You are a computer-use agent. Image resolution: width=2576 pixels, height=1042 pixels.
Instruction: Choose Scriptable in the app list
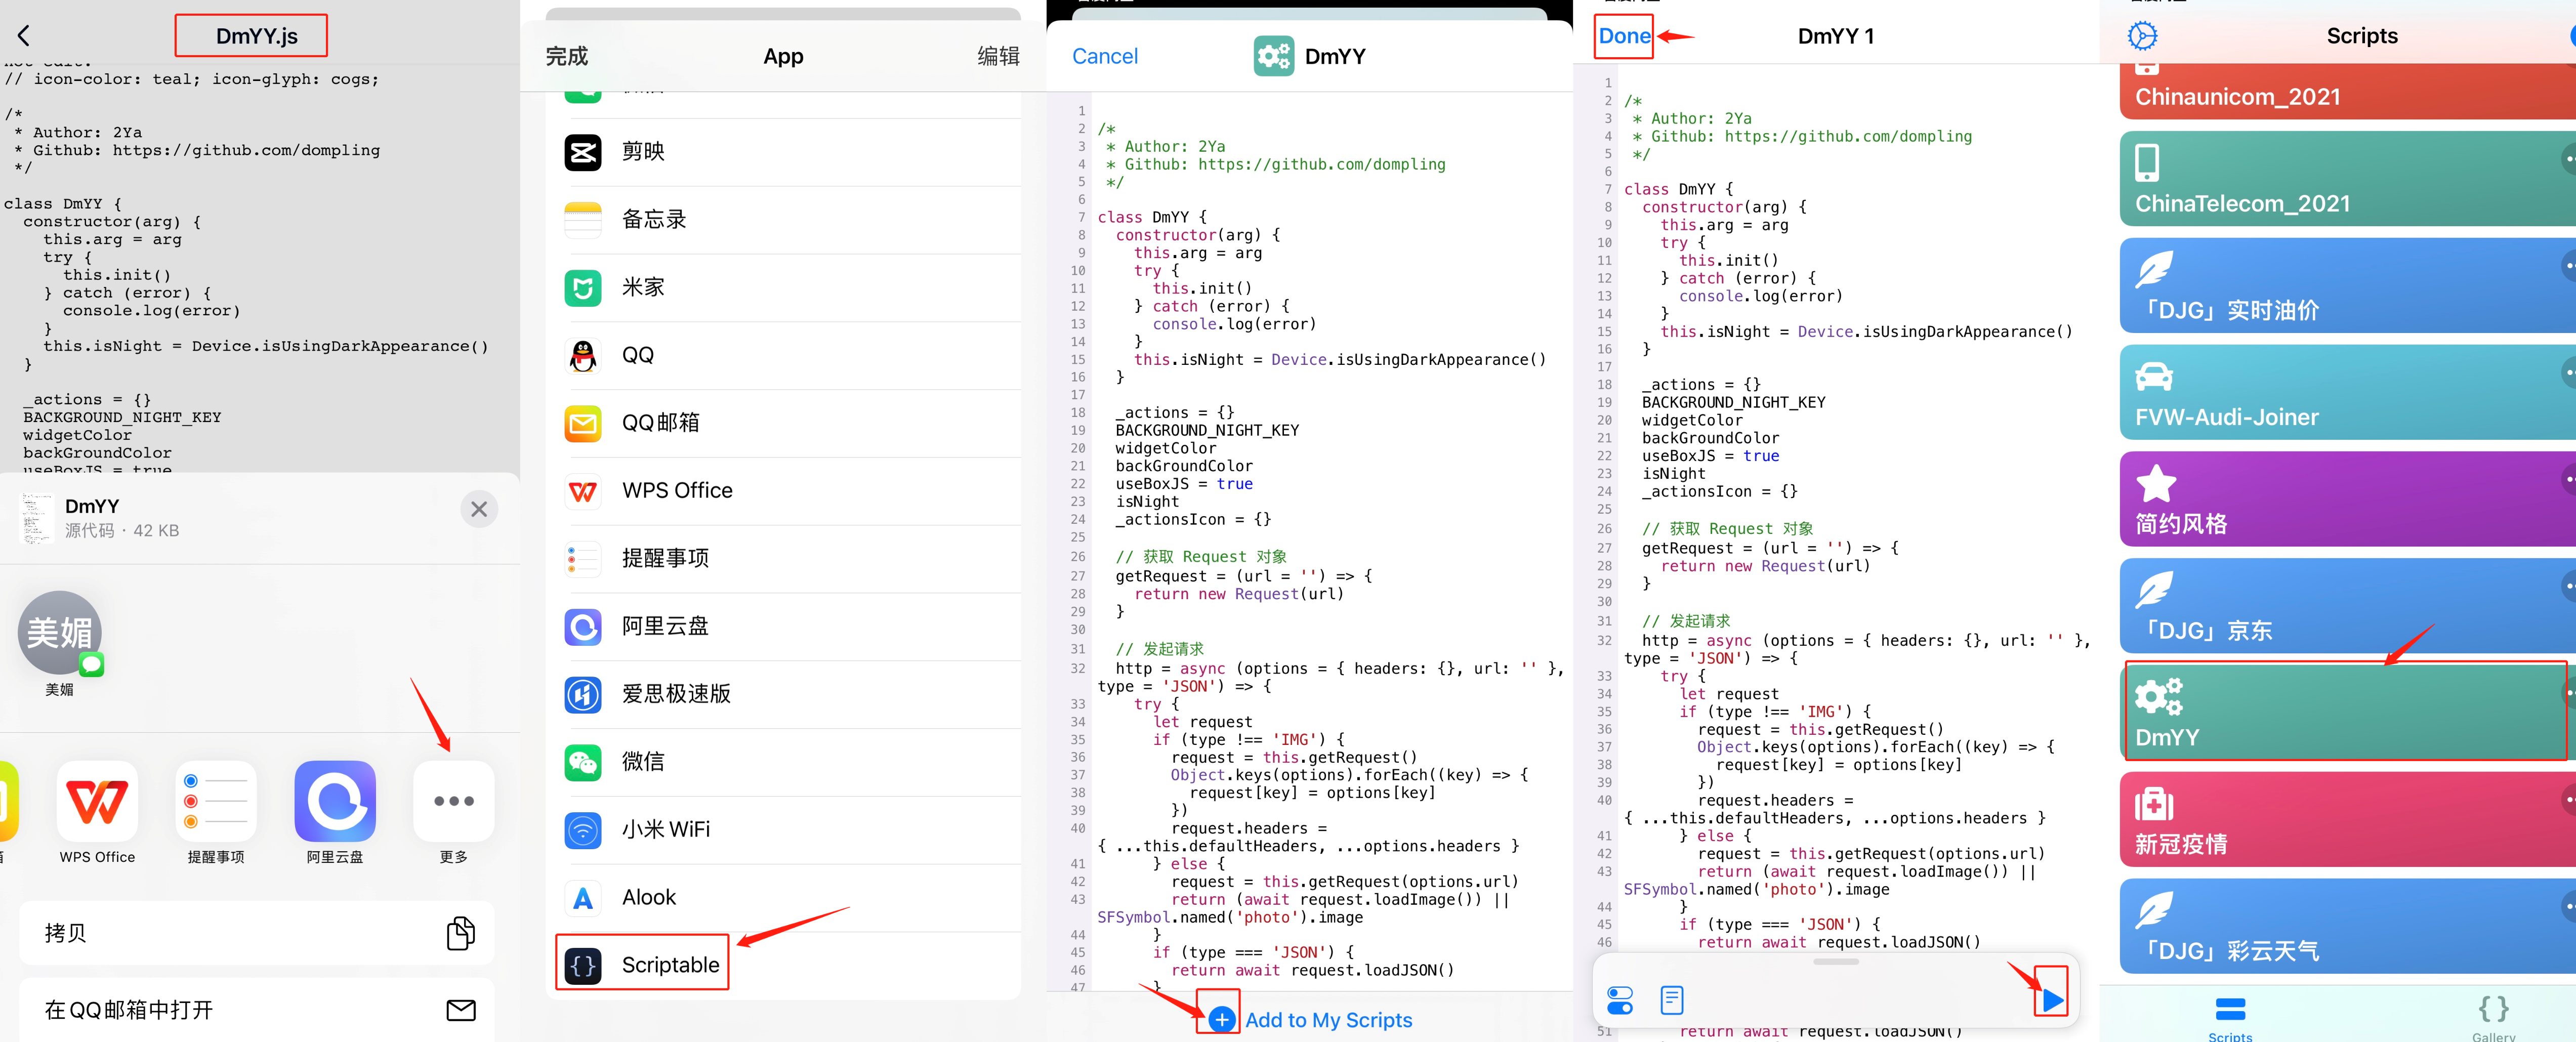pos(784,965)
